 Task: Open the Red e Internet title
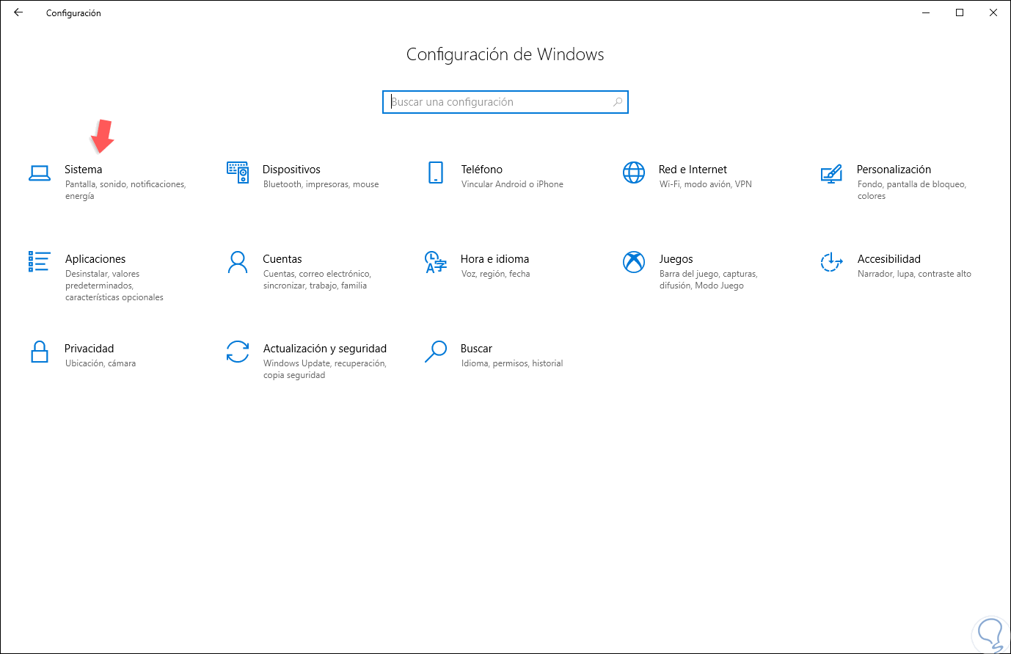(x=693, y=170)
